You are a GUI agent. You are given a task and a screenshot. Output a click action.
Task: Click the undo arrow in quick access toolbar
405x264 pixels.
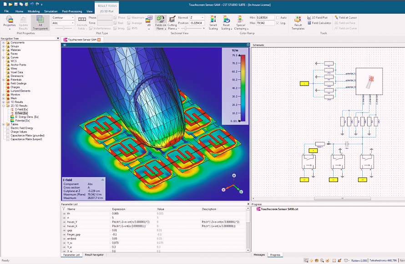pyautogui.click(x=32, y=4)
